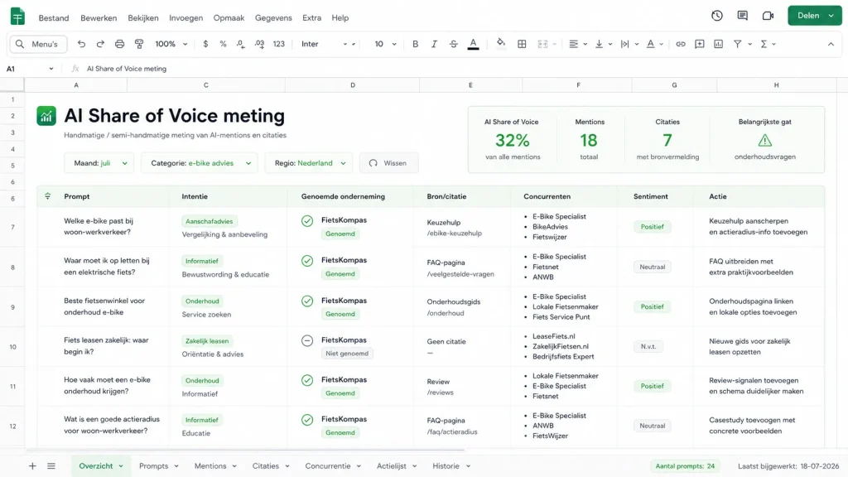
Task: Open the Invoegen menu
Action: [x=186, y=18]
